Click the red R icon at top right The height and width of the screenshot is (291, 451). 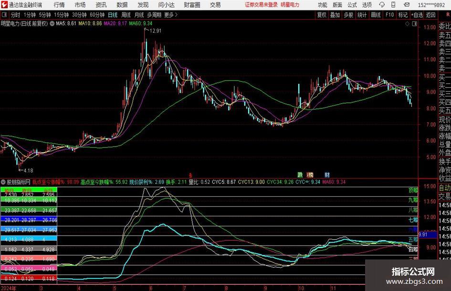coord(448,15)
